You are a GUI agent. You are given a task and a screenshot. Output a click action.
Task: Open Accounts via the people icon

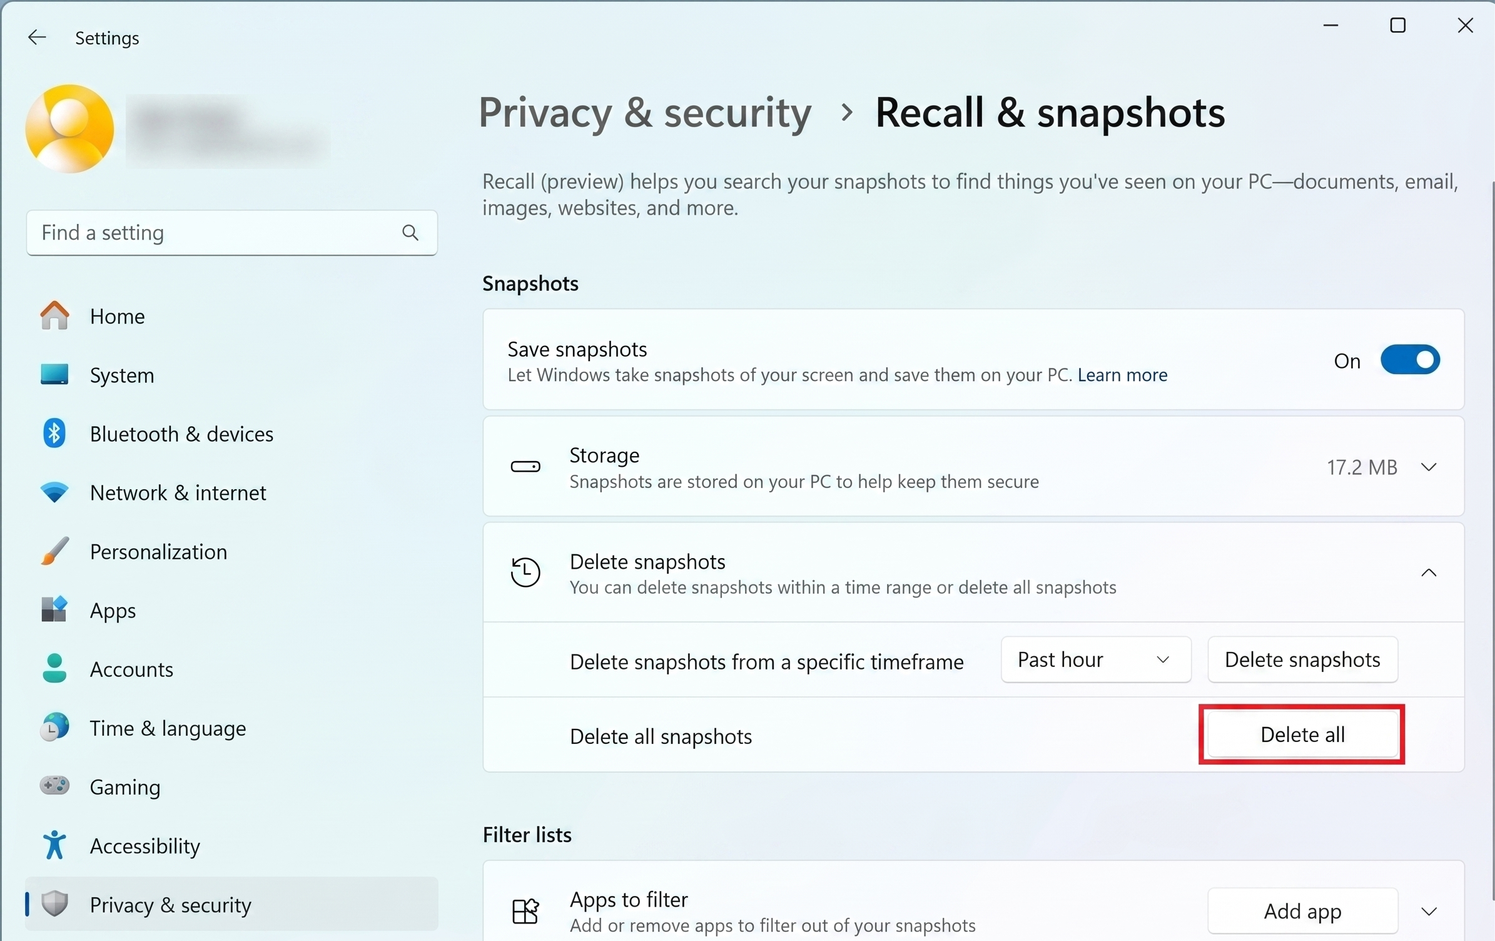point(54,669)
